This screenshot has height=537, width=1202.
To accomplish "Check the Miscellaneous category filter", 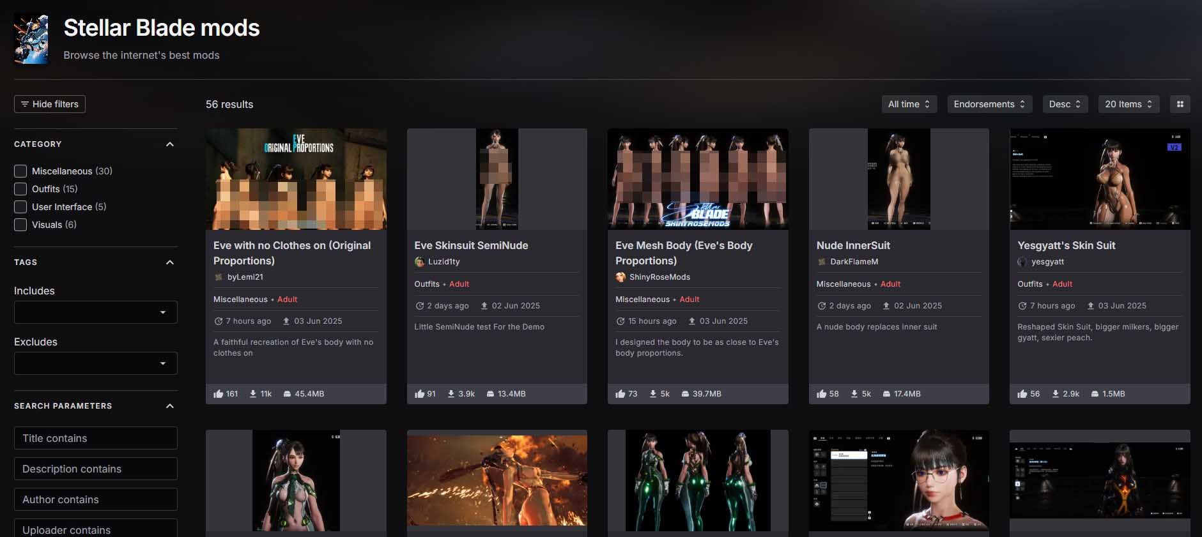I will tap(20, 171).
